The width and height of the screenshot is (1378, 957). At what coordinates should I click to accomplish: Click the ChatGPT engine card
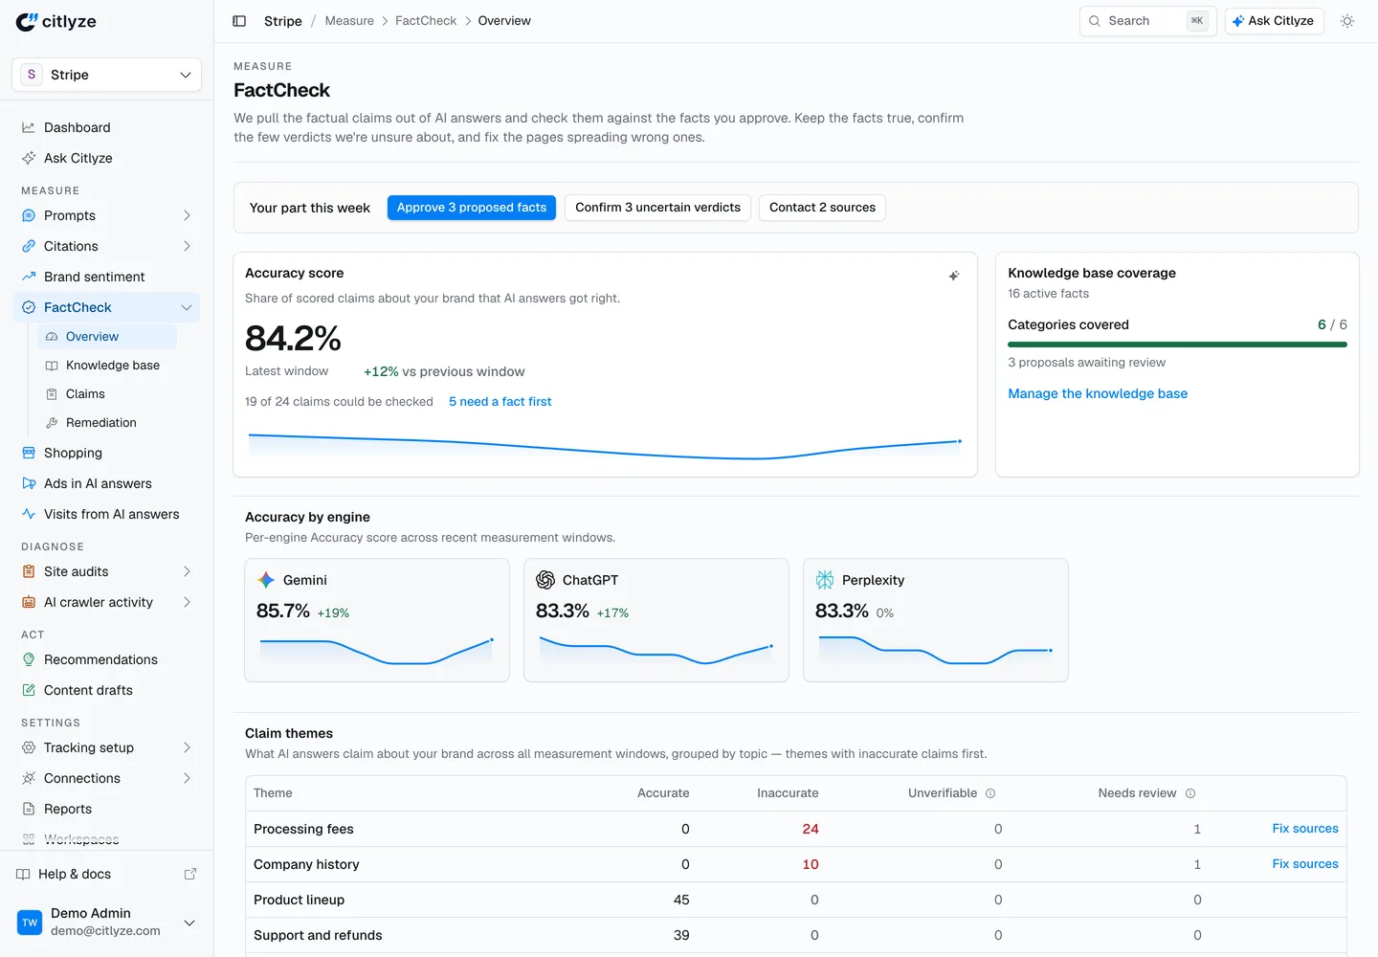click(x=656, y=620)
